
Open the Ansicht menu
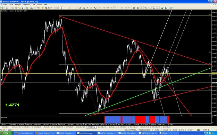pos(11,4)
